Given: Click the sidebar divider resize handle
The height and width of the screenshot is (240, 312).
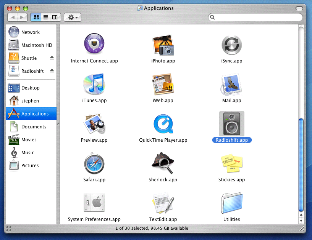Looking at the screenshot, I should click(x=58, y=125).
